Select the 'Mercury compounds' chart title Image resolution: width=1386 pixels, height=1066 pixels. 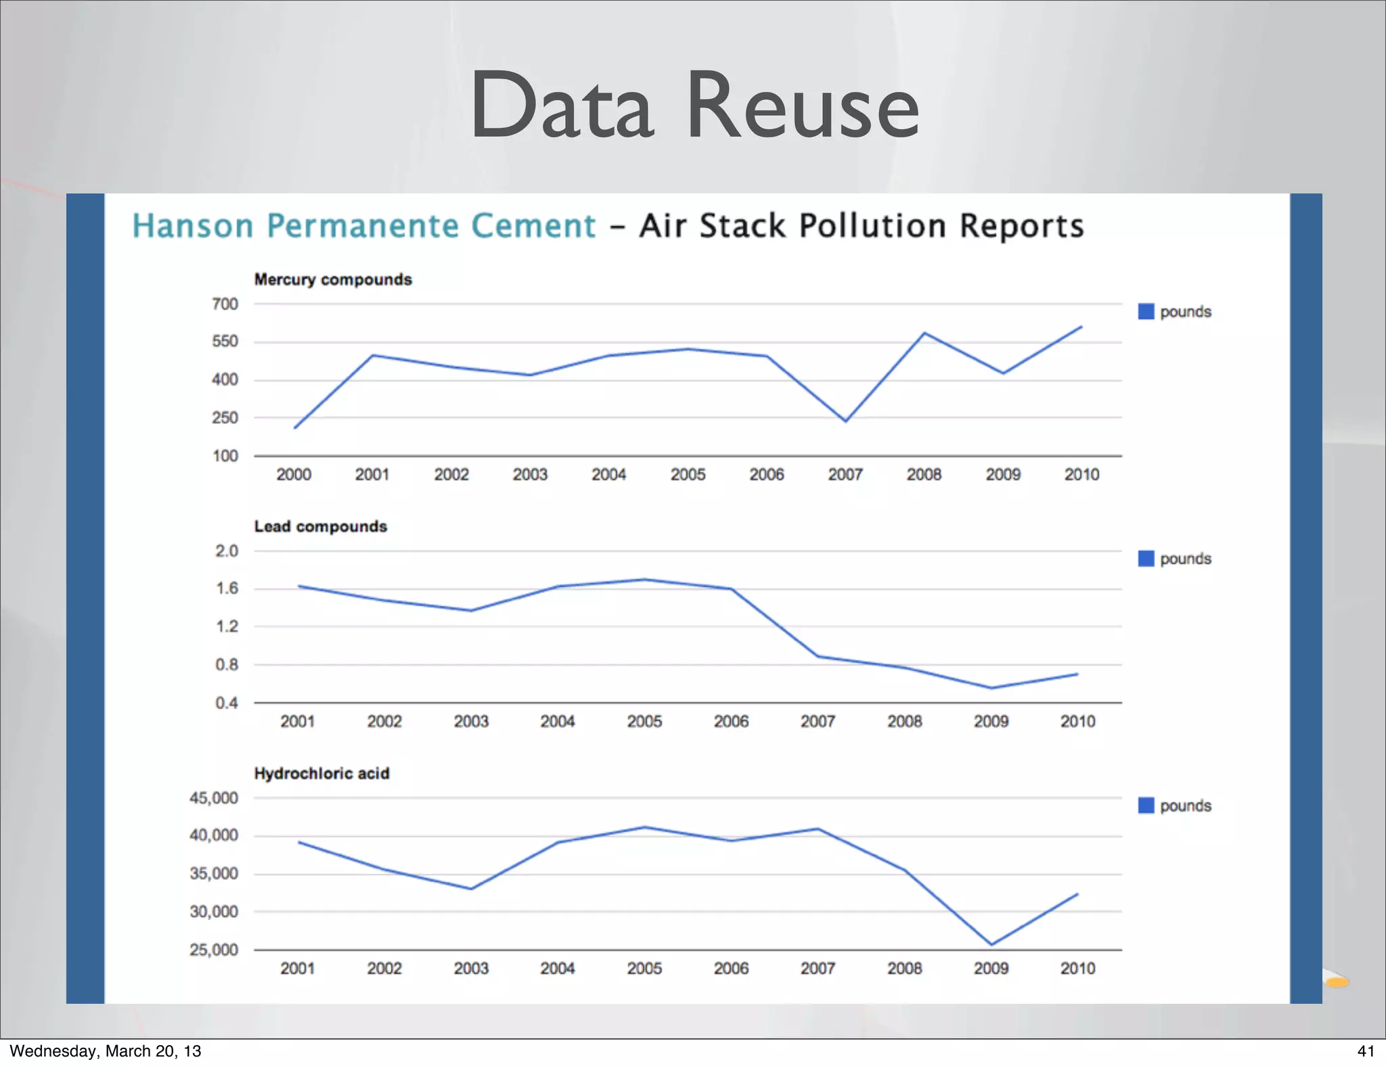coord(333,279)
